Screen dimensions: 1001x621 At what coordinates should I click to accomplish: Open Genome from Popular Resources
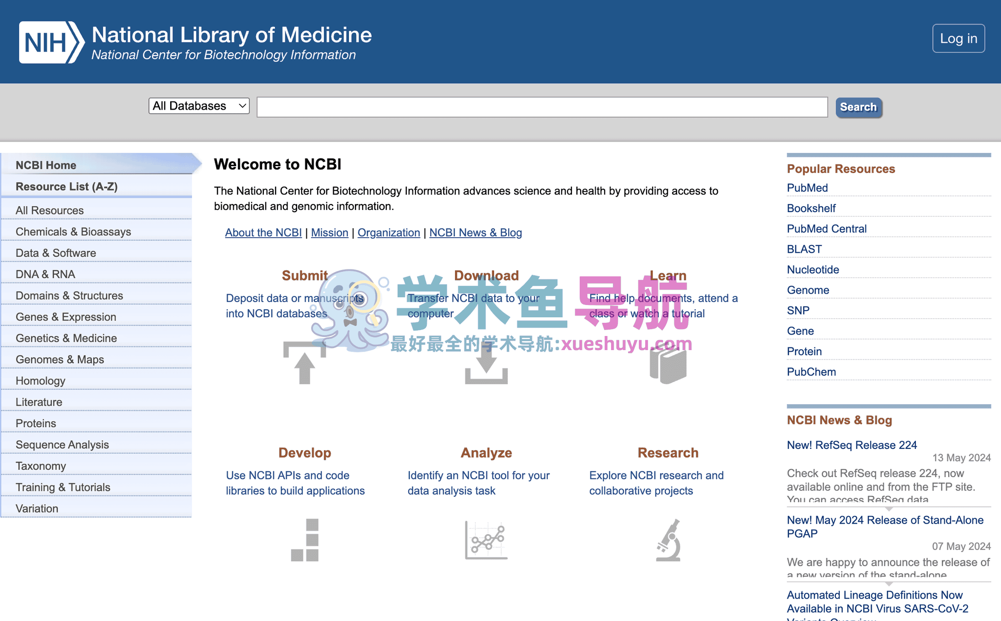click(808, 290)
